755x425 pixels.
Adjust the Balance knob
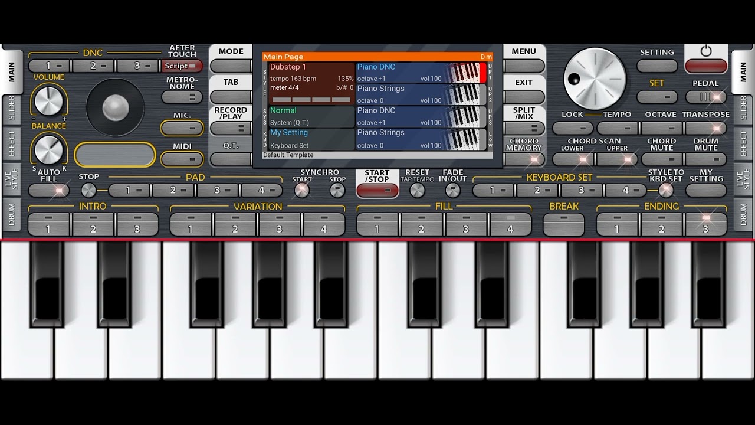(49, 149)
